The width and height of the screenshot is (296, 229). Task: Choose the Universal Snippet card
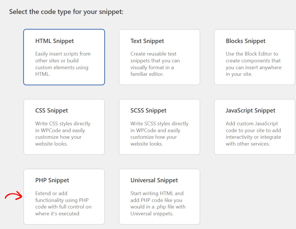(x=160, y=197)
